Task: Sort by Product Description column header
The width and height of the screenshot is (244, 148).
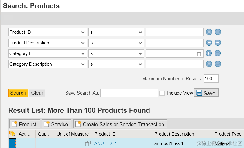Action: (174, 134)
